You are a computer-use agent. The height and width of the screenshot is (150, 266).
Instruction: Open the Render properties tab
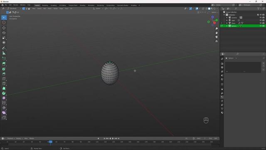[x=222, y=64]
